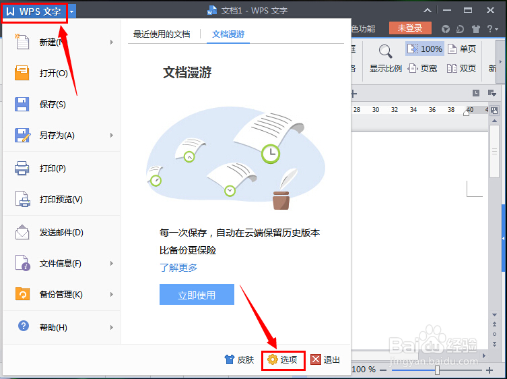
Task: Open dropdown arrow next to WPS 文字
Action: [72, 11]
